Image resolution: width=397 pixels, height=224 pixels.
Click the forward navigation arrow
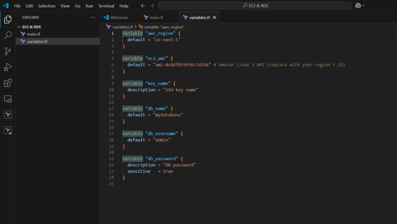pyautogui.click(x=151, y=5)
